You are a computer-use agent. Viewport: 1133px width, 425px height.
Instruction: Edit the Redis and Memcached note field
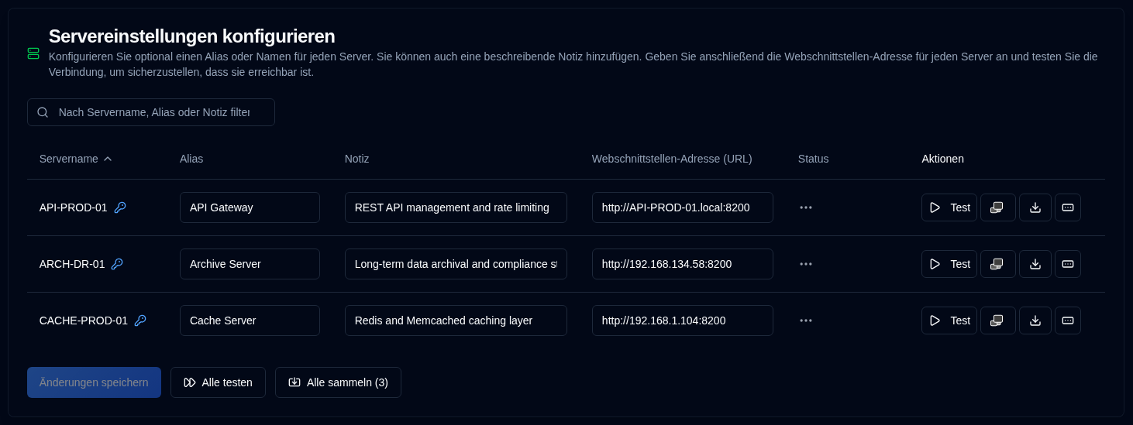[456, 320]
